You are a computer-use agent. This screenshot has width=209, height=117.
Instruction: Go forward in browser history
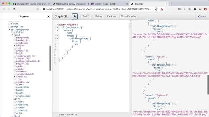pyautogui.click(x=9, y=9)
